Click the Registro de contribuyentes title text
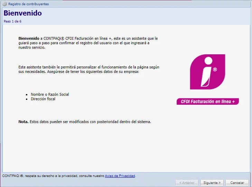252x187 pixels. point(29,4)
